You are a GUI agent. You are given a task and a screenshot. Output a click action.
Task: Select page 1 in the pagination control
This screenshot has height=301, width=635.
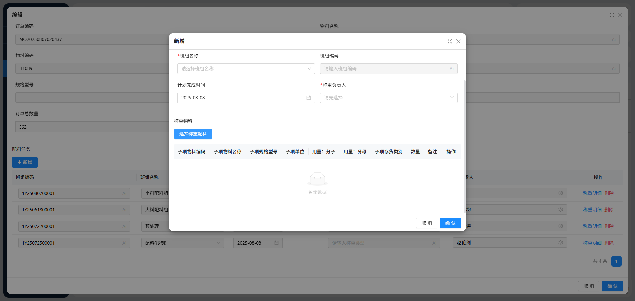[616, 261]
